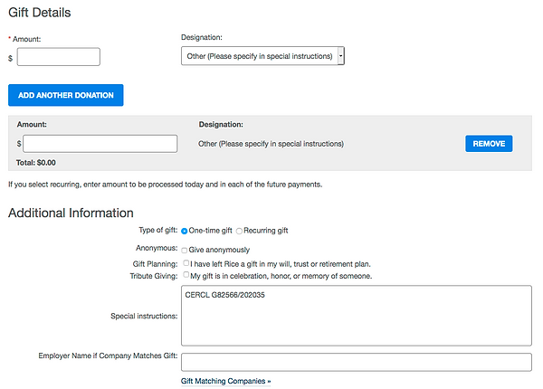This screenshot has height=389, width=543.
Task: Click the Amount field in the gray donation row
Action: pos(100,144)
